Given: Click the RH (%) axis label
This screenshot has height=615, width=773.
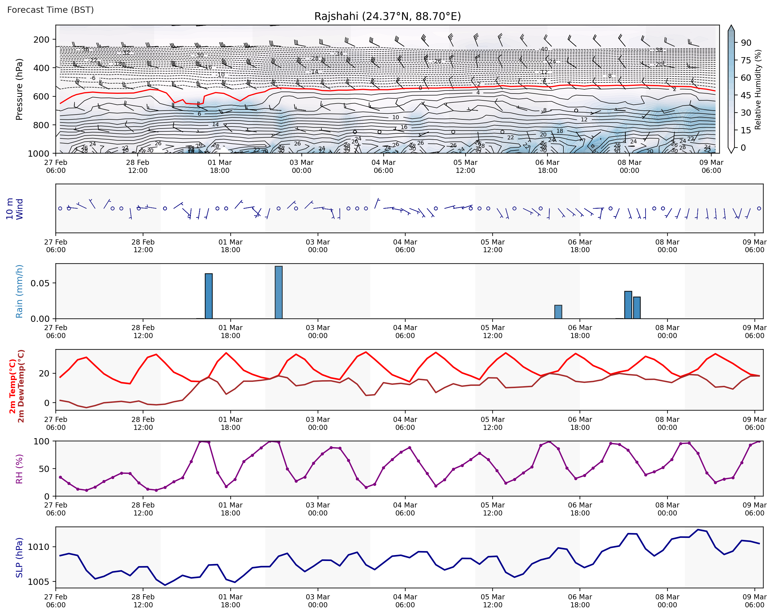Looking at the screenshot, I should (x=19, y=469).
